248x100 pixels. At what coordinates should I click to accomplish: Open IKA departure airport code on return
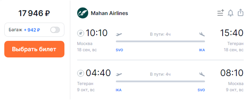[119, 90]
